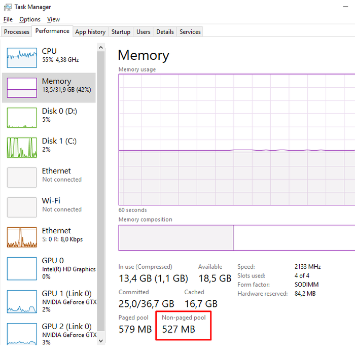Screen dimensions: 355x352
Task: Select the GPU 1 NVIDIA graph thumbnail
Action: click(22, 300)
